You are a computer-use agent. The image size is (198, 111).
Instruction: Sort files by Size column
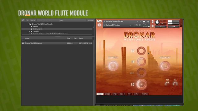(69, 38)
